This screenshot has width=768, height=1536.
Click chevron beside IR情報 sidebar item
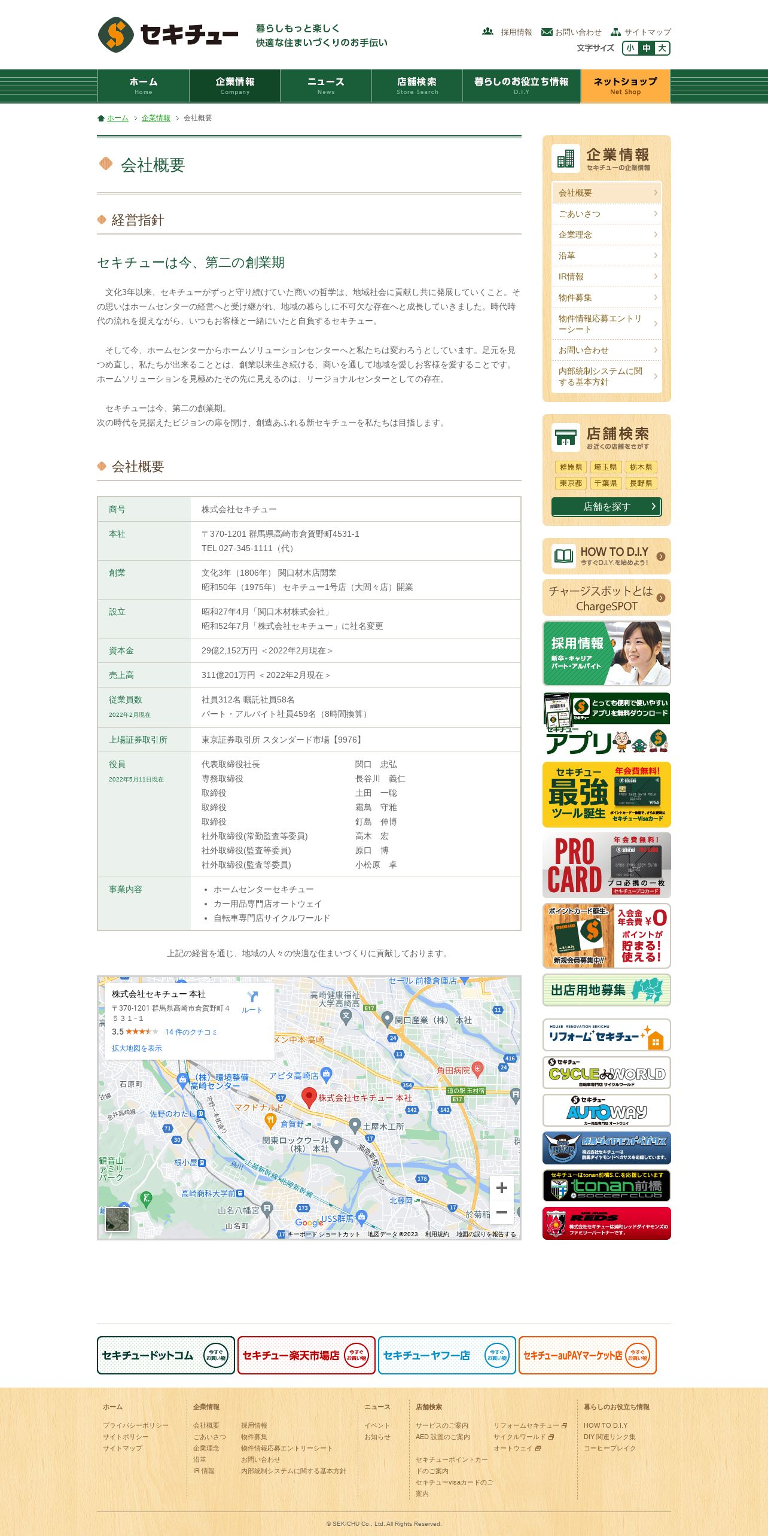click(656, 276)
